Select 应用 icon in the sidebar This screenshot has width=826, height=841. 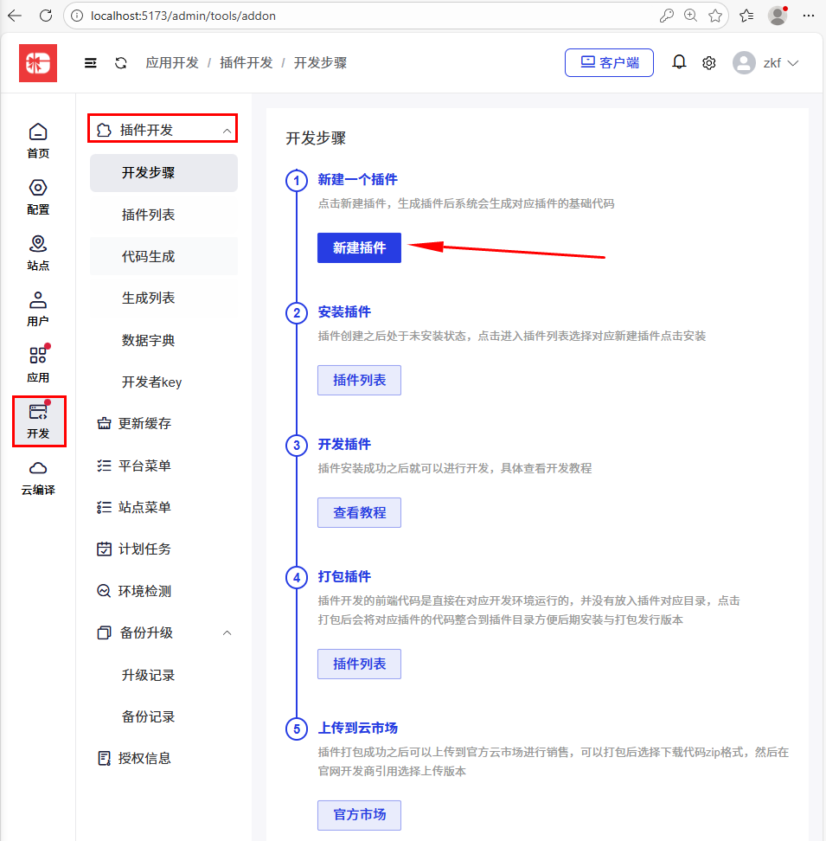click(38, 364)
